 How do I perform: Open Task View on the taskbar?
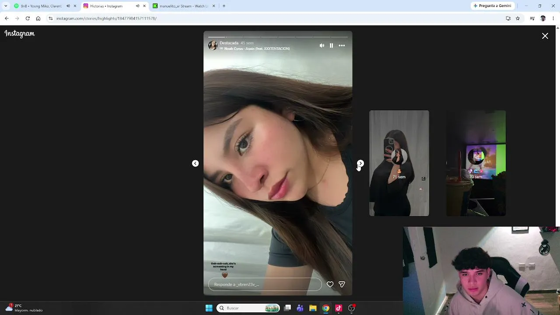(287, 308)
